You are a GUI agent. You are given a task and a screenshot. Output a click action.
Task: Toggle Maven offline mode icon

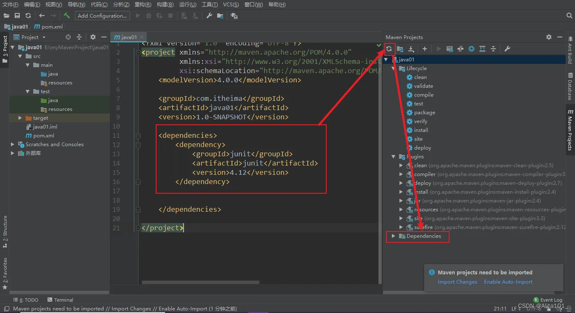[x=461, y=49]
